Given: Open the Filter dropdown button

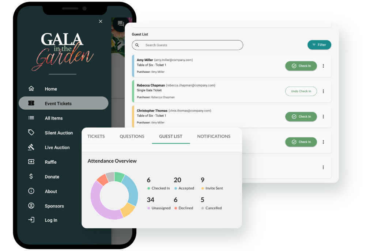Looking at the screenshot, I should [x=319, y=45].
